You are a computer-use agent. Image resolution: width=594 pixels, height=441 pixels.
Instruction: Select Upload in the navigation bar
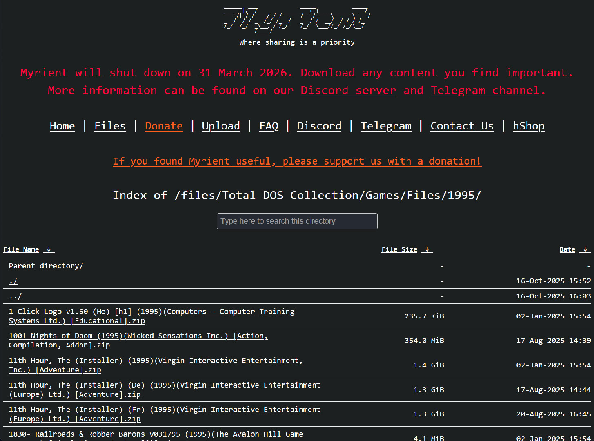tap(221, 126)
